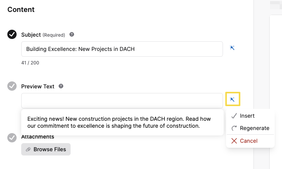Click the Subject completed checkmark circle

pyautogui.click(x=12, y=34)
